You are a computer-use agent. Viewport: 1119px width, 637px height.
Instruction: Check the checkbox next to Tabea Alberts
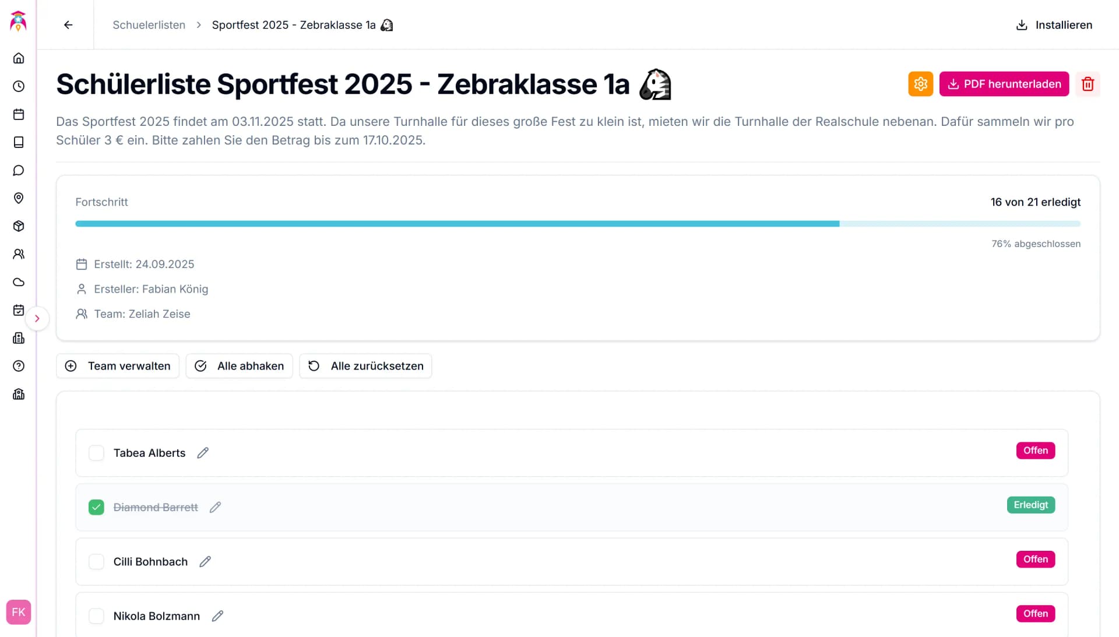[x=96, y=452]
